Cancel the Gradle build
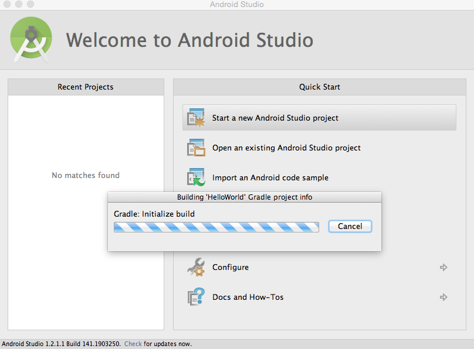474x349 pixels. point(350,226)
